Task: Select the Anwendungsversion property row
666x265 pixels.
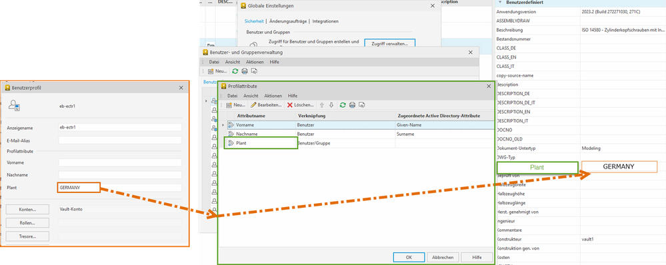Action: (x=581, y=12)
